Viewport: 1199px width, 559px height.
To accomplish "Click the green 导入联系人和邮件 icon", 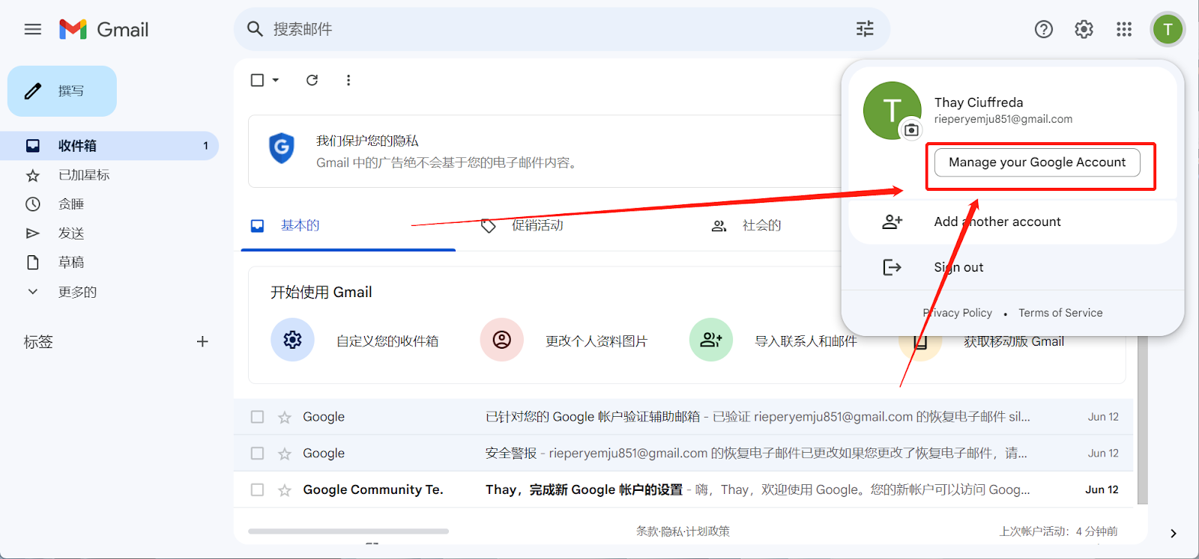I will 710,340.
